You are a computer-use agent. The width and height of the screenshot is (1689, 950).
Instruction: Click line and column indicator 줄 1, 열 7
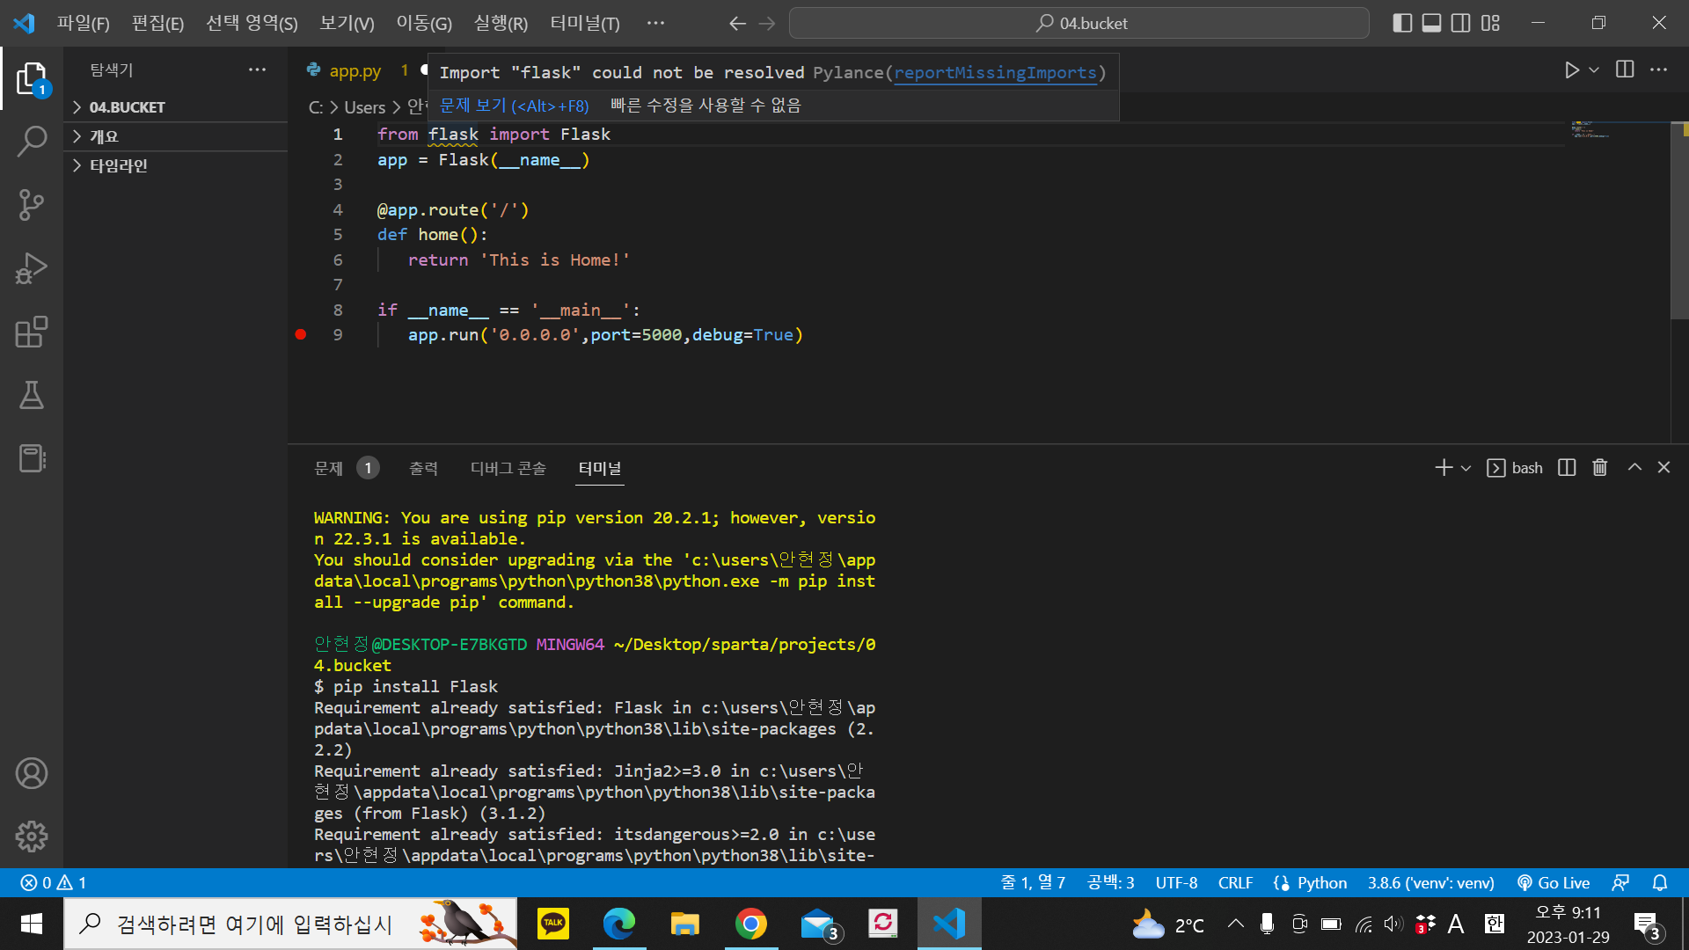point(1033,882)
